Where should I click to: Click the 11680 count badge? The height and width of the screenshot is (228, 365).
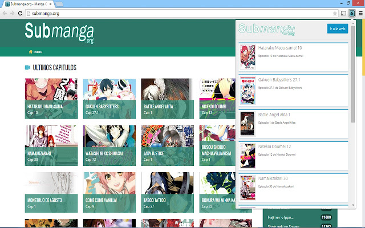326,217
